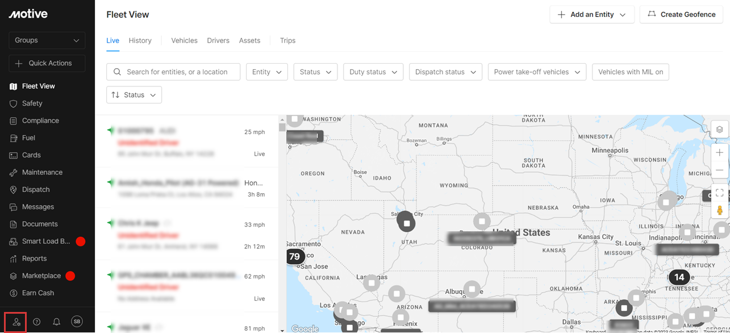
Task: Open the Duty status dropdown
Action: [373, 72]
